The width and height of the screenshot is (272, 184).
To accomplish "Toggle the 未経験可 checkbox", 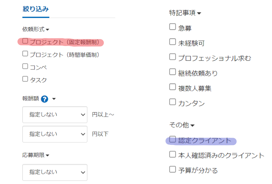I will click(x=172, y=42).
